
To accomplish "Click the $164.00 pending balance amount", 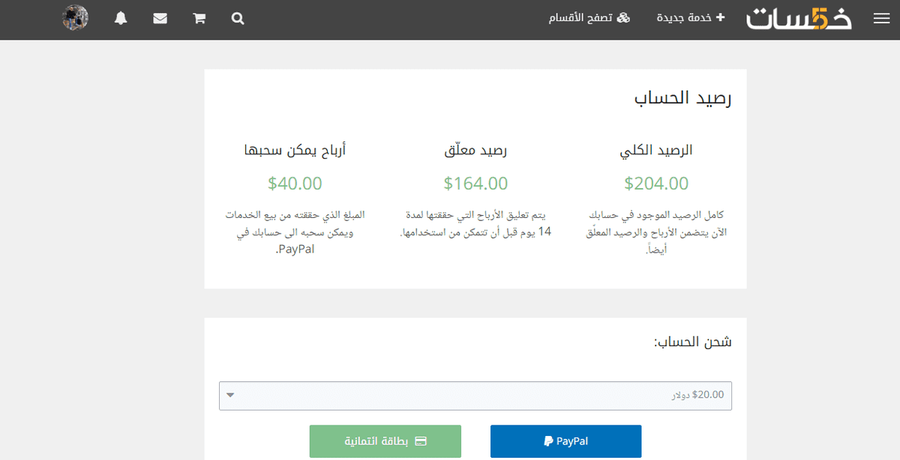I will 475,184.
